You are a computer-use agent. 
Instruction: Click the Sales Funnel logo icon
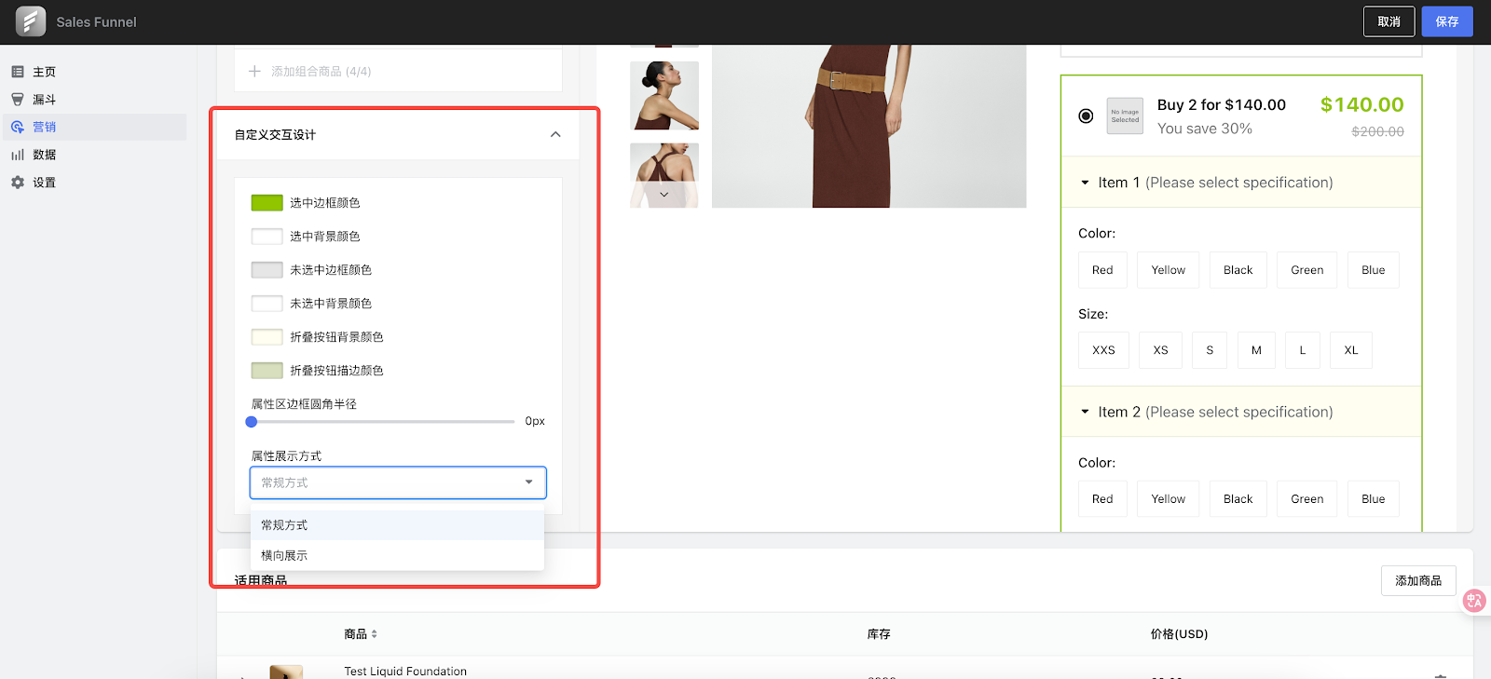31,21
